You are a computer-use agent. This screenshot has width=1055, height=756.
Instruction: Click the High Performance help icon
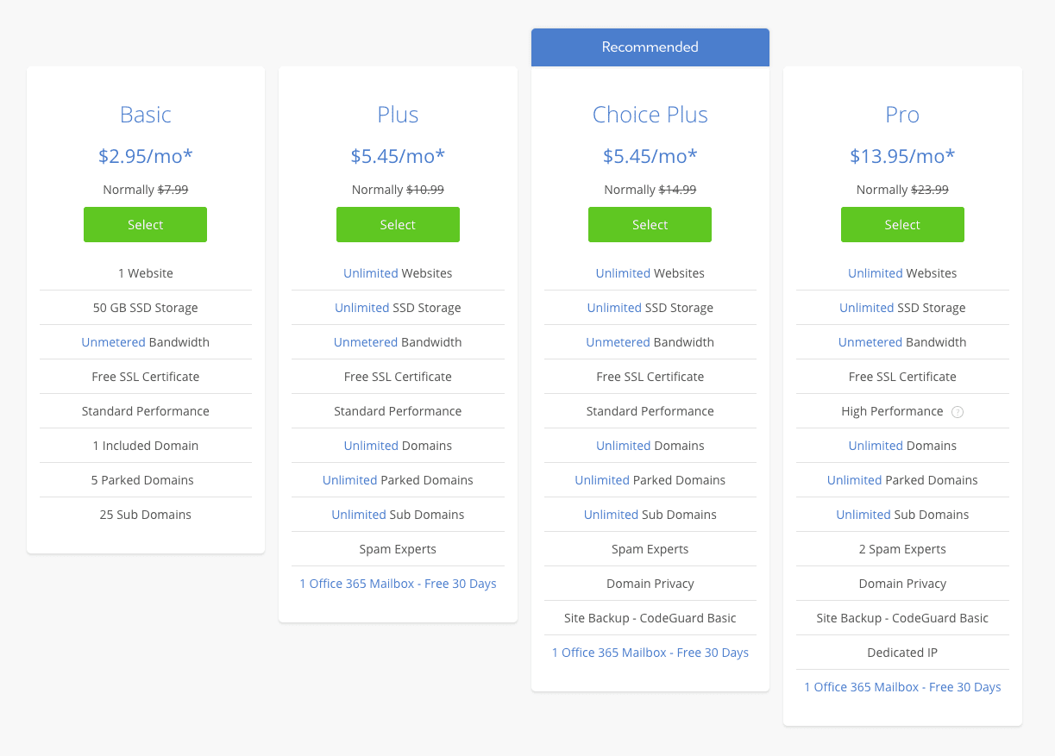point(958,412)
